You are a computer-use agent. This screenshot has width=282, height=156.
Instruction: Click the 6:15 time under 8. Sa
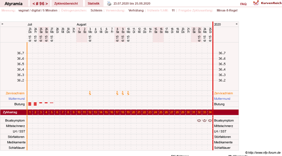click(x=117, y=38)
